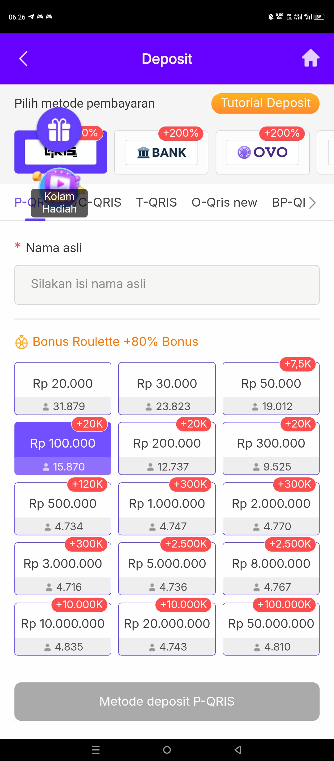Pick the Rp 1.000.000 deposit amount
The image size is (334, 761).
coord(167,508)
